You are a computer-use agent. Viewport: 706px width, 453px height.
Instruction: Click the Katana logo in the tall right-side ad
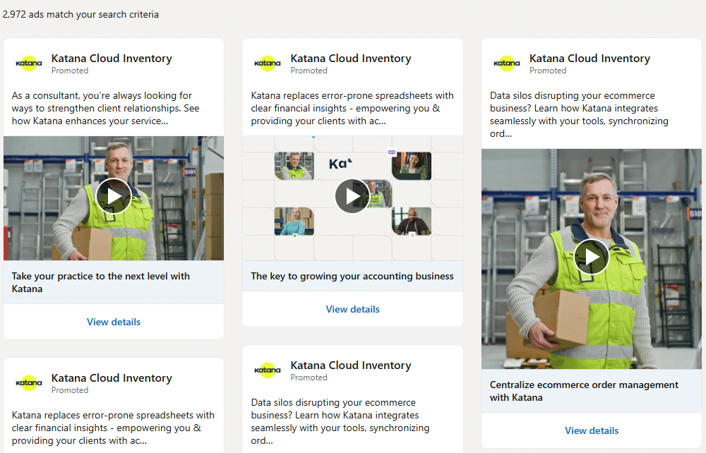pos(507,64)
